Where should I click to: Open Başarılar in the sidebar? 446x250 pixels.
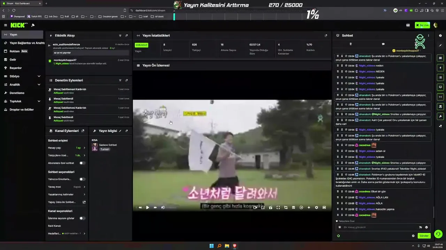point(23,68)
